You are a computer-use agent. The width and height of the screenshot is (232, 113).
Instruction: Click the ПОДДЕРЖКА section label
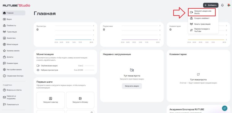[7, 85]
